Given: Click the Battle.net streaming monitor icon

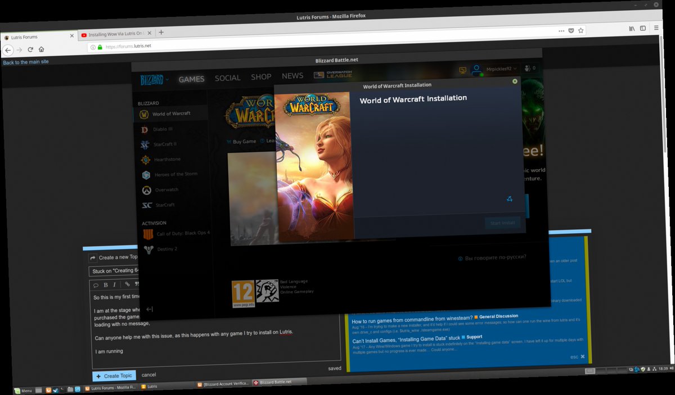Looking at the screenshot, I should click(463, 70).
